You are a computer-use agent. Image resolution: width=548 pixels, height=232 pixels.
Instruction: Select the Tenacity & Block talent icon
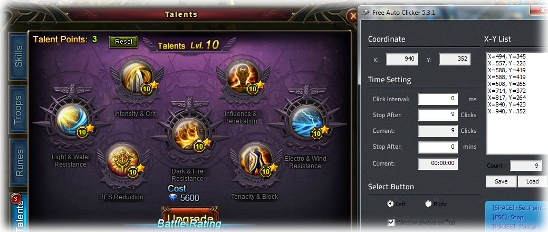pos(256,159)
